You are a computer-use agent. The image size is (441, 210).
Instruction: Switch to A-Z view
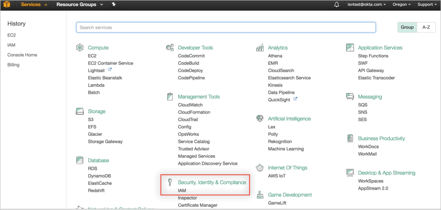click(x=426, y=28)
